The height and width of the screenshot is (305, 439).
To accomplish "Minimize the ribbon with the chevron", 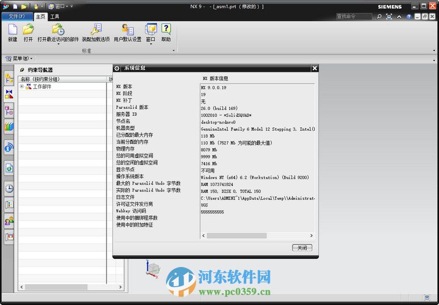I will pos(399,17).
